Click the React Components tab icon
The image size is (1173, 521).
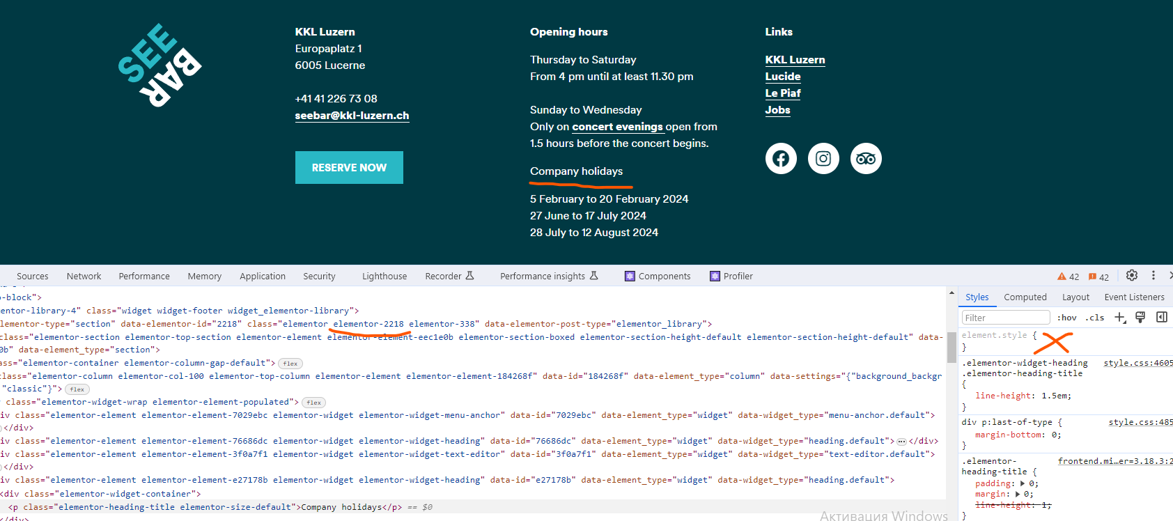[630, 276]
